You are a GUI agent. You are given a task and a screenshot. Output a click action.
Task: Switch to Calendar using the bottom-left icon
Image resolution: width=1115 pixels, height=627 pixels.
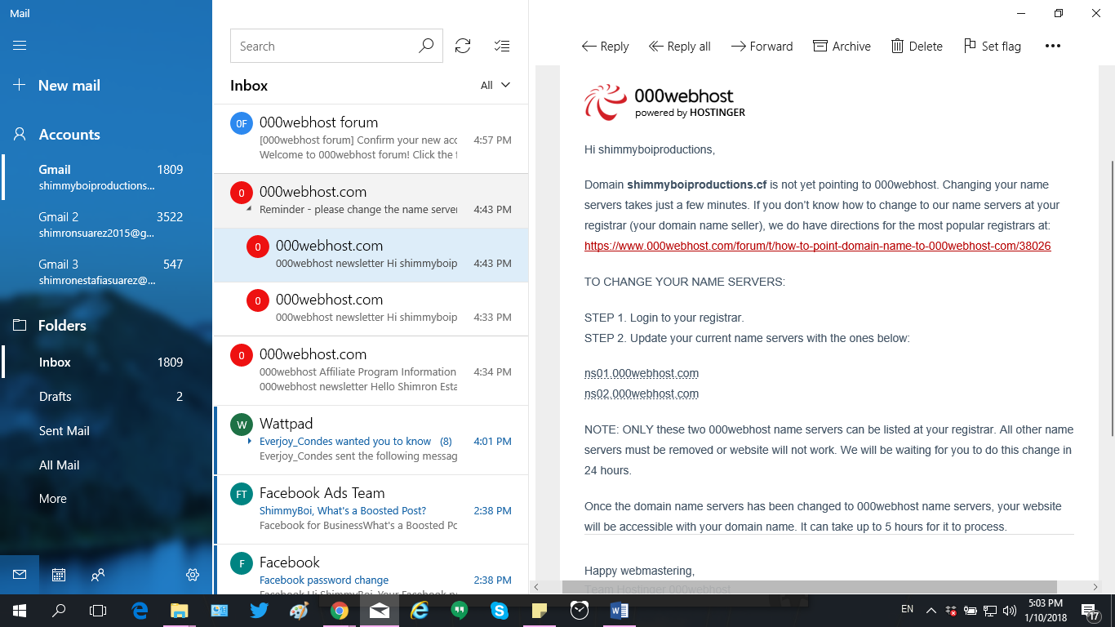tap(58, 575)
